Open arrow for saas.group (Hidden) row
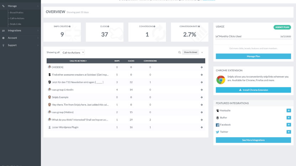The image size is (296, 166). coord(202,112)
